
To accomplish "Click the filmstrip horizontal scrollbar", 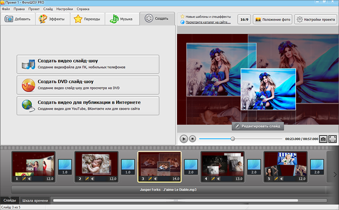I will pyautogui.click(x=175, y=201).
